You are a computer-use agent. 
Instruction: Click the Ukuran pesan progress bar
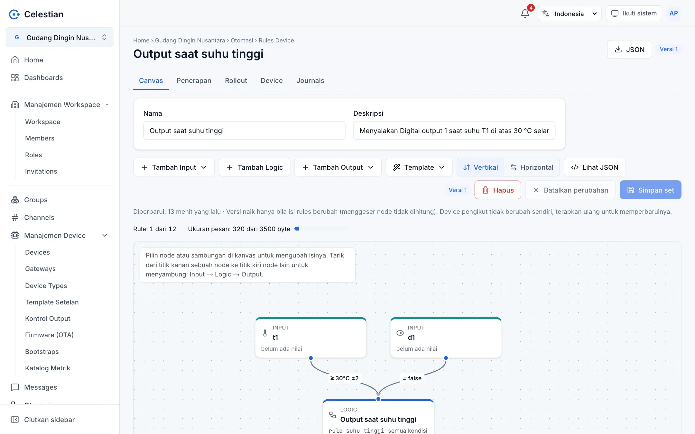click(x=322, y=229)
